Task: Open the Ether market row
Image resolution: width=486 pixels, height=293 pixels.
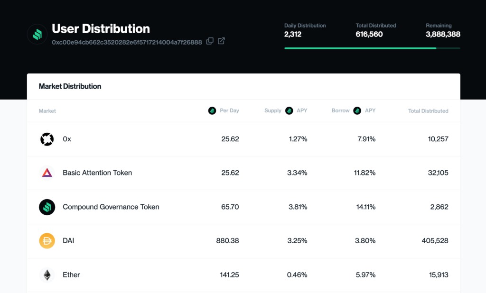Action: pyautogui.click(x=243, y=275)
